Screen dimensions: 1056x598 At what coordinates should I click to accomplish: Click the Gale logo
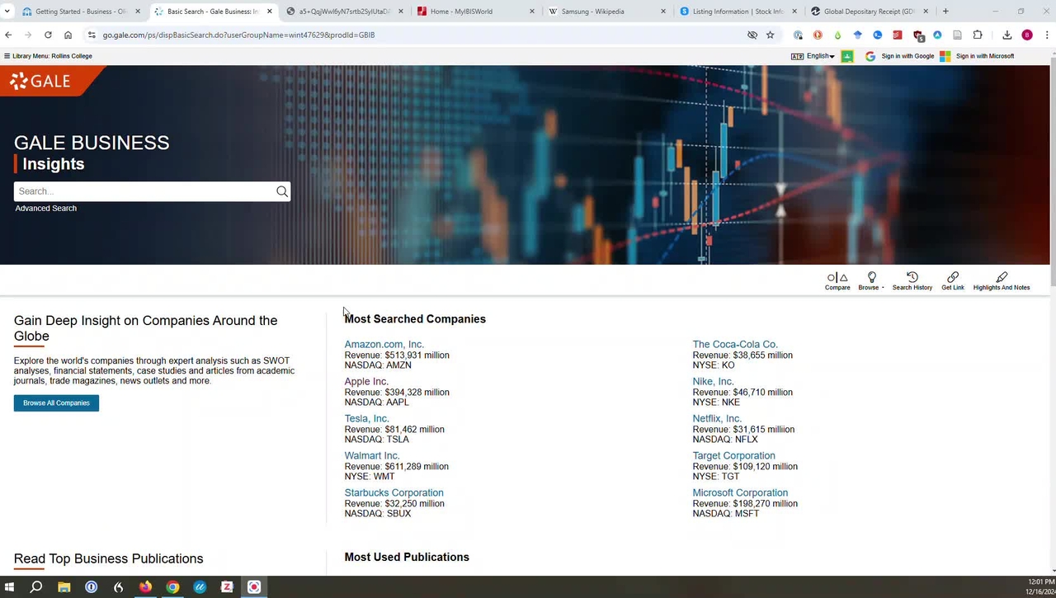[40, 81]
